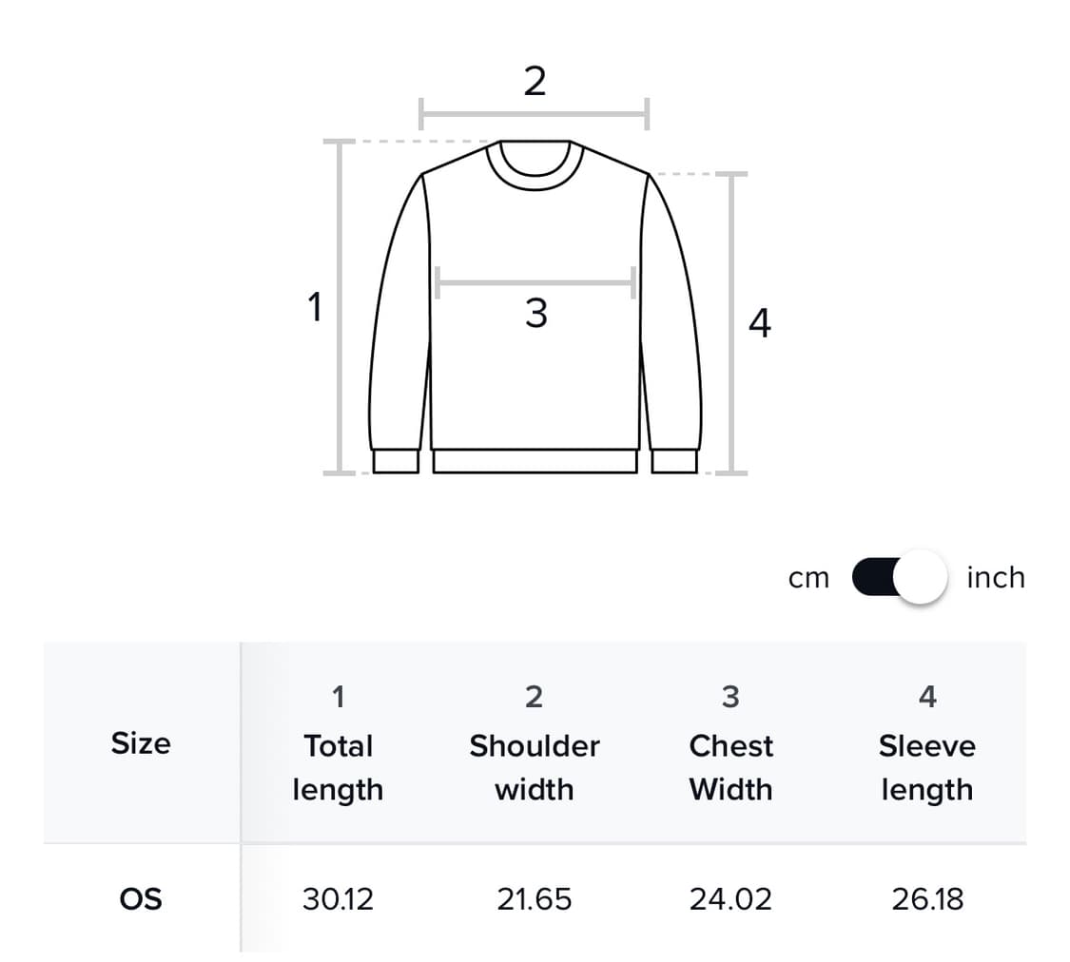Select the Total length column header
This screenshot has width=1070, height=962.
(x=338, y=766)
